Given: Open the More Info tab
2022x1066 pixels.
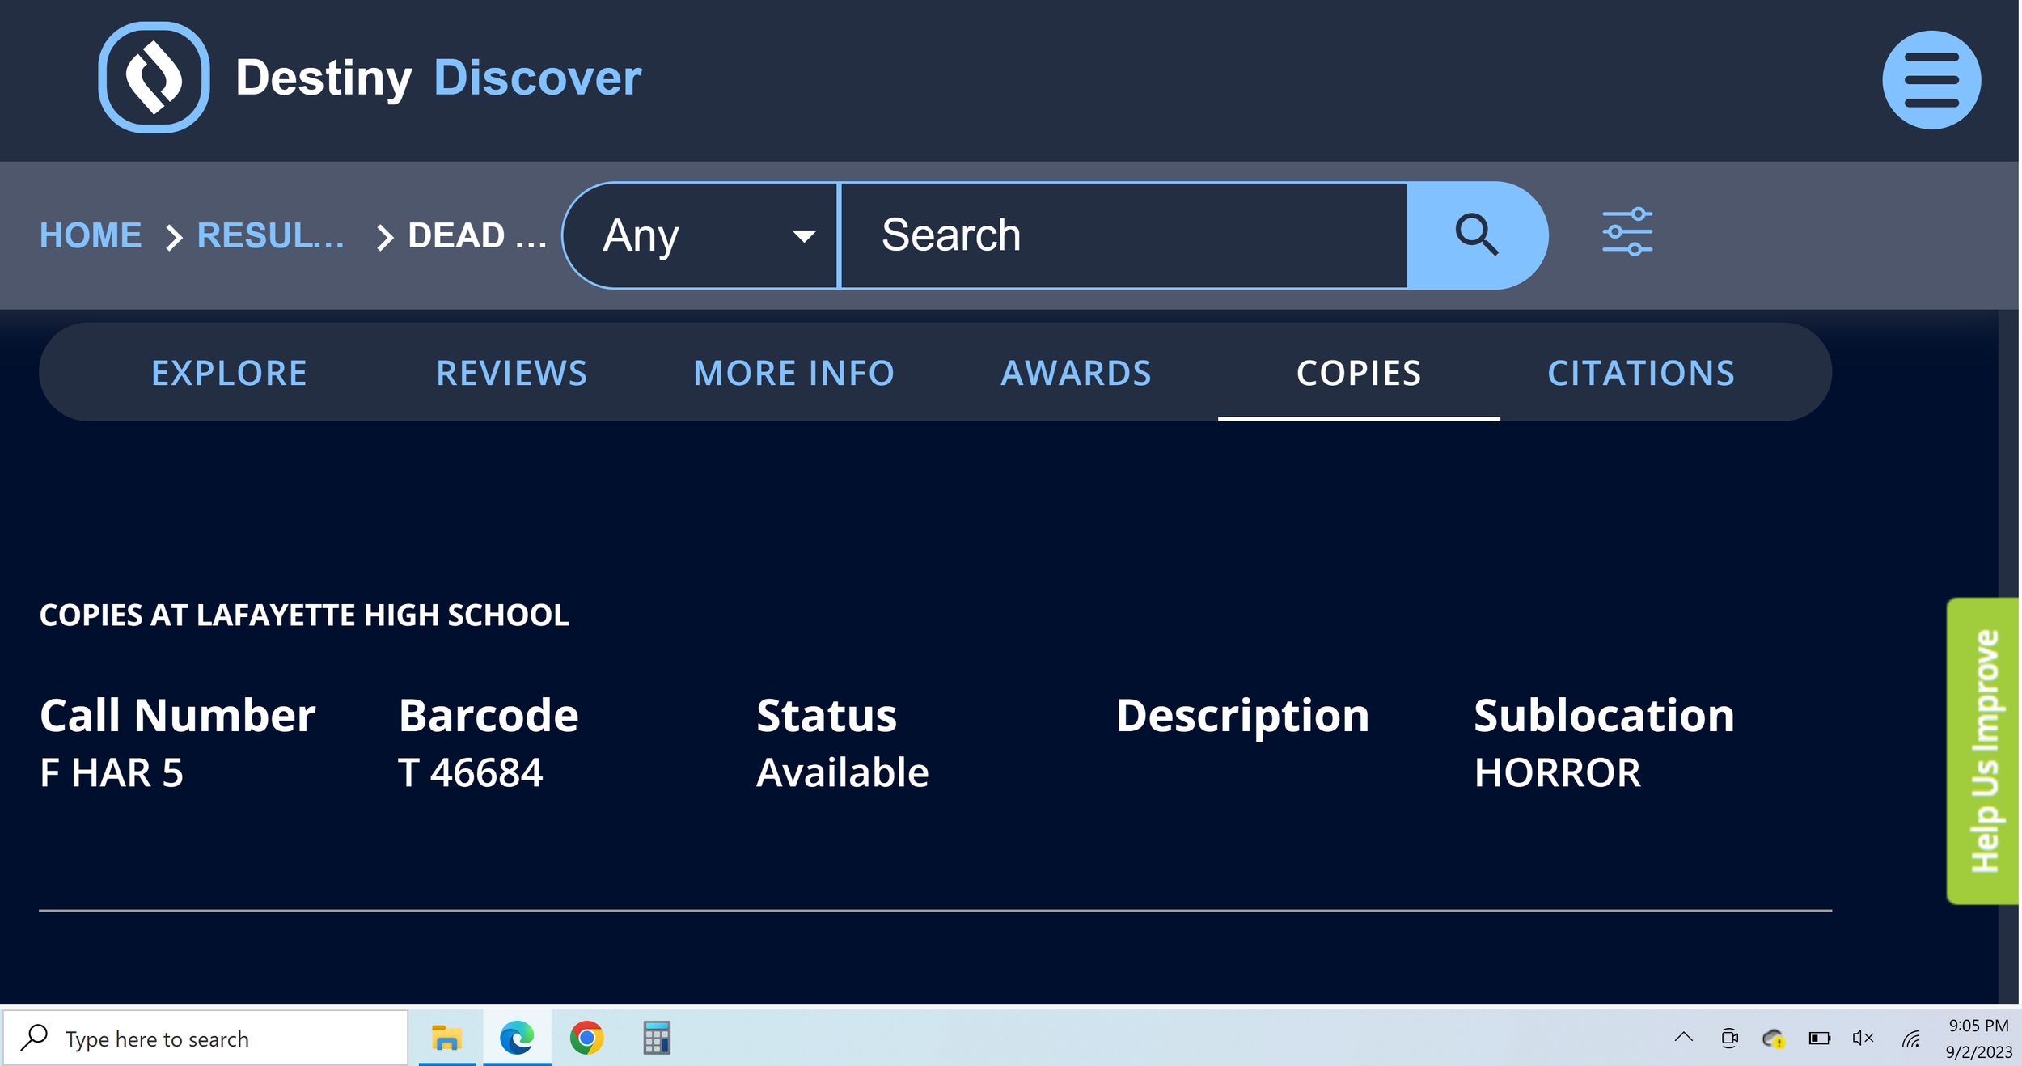Looking at the screenshot, I should [x=793, y=373].
